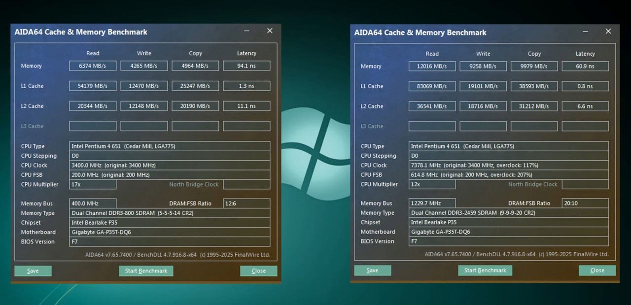Click Close button in right AIDA64 window

[x=597, y=271]
